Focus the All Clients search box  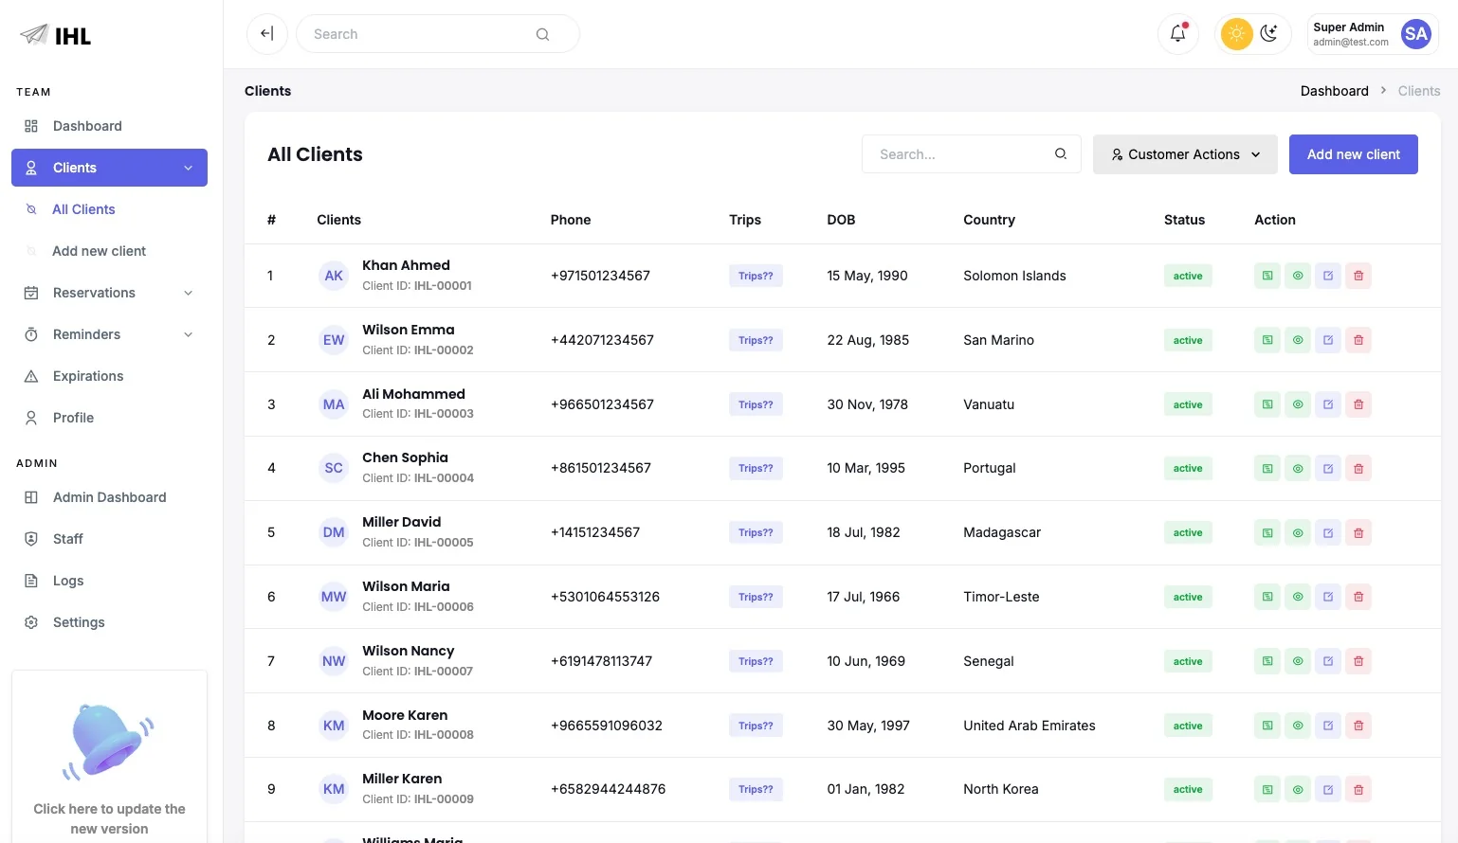971,153
